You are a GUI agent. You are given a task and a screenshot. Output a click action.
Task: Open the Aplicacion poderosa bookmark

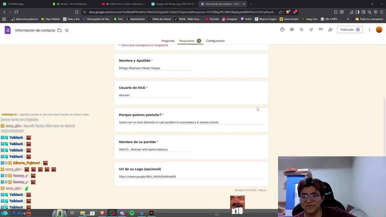coord(25,19)
